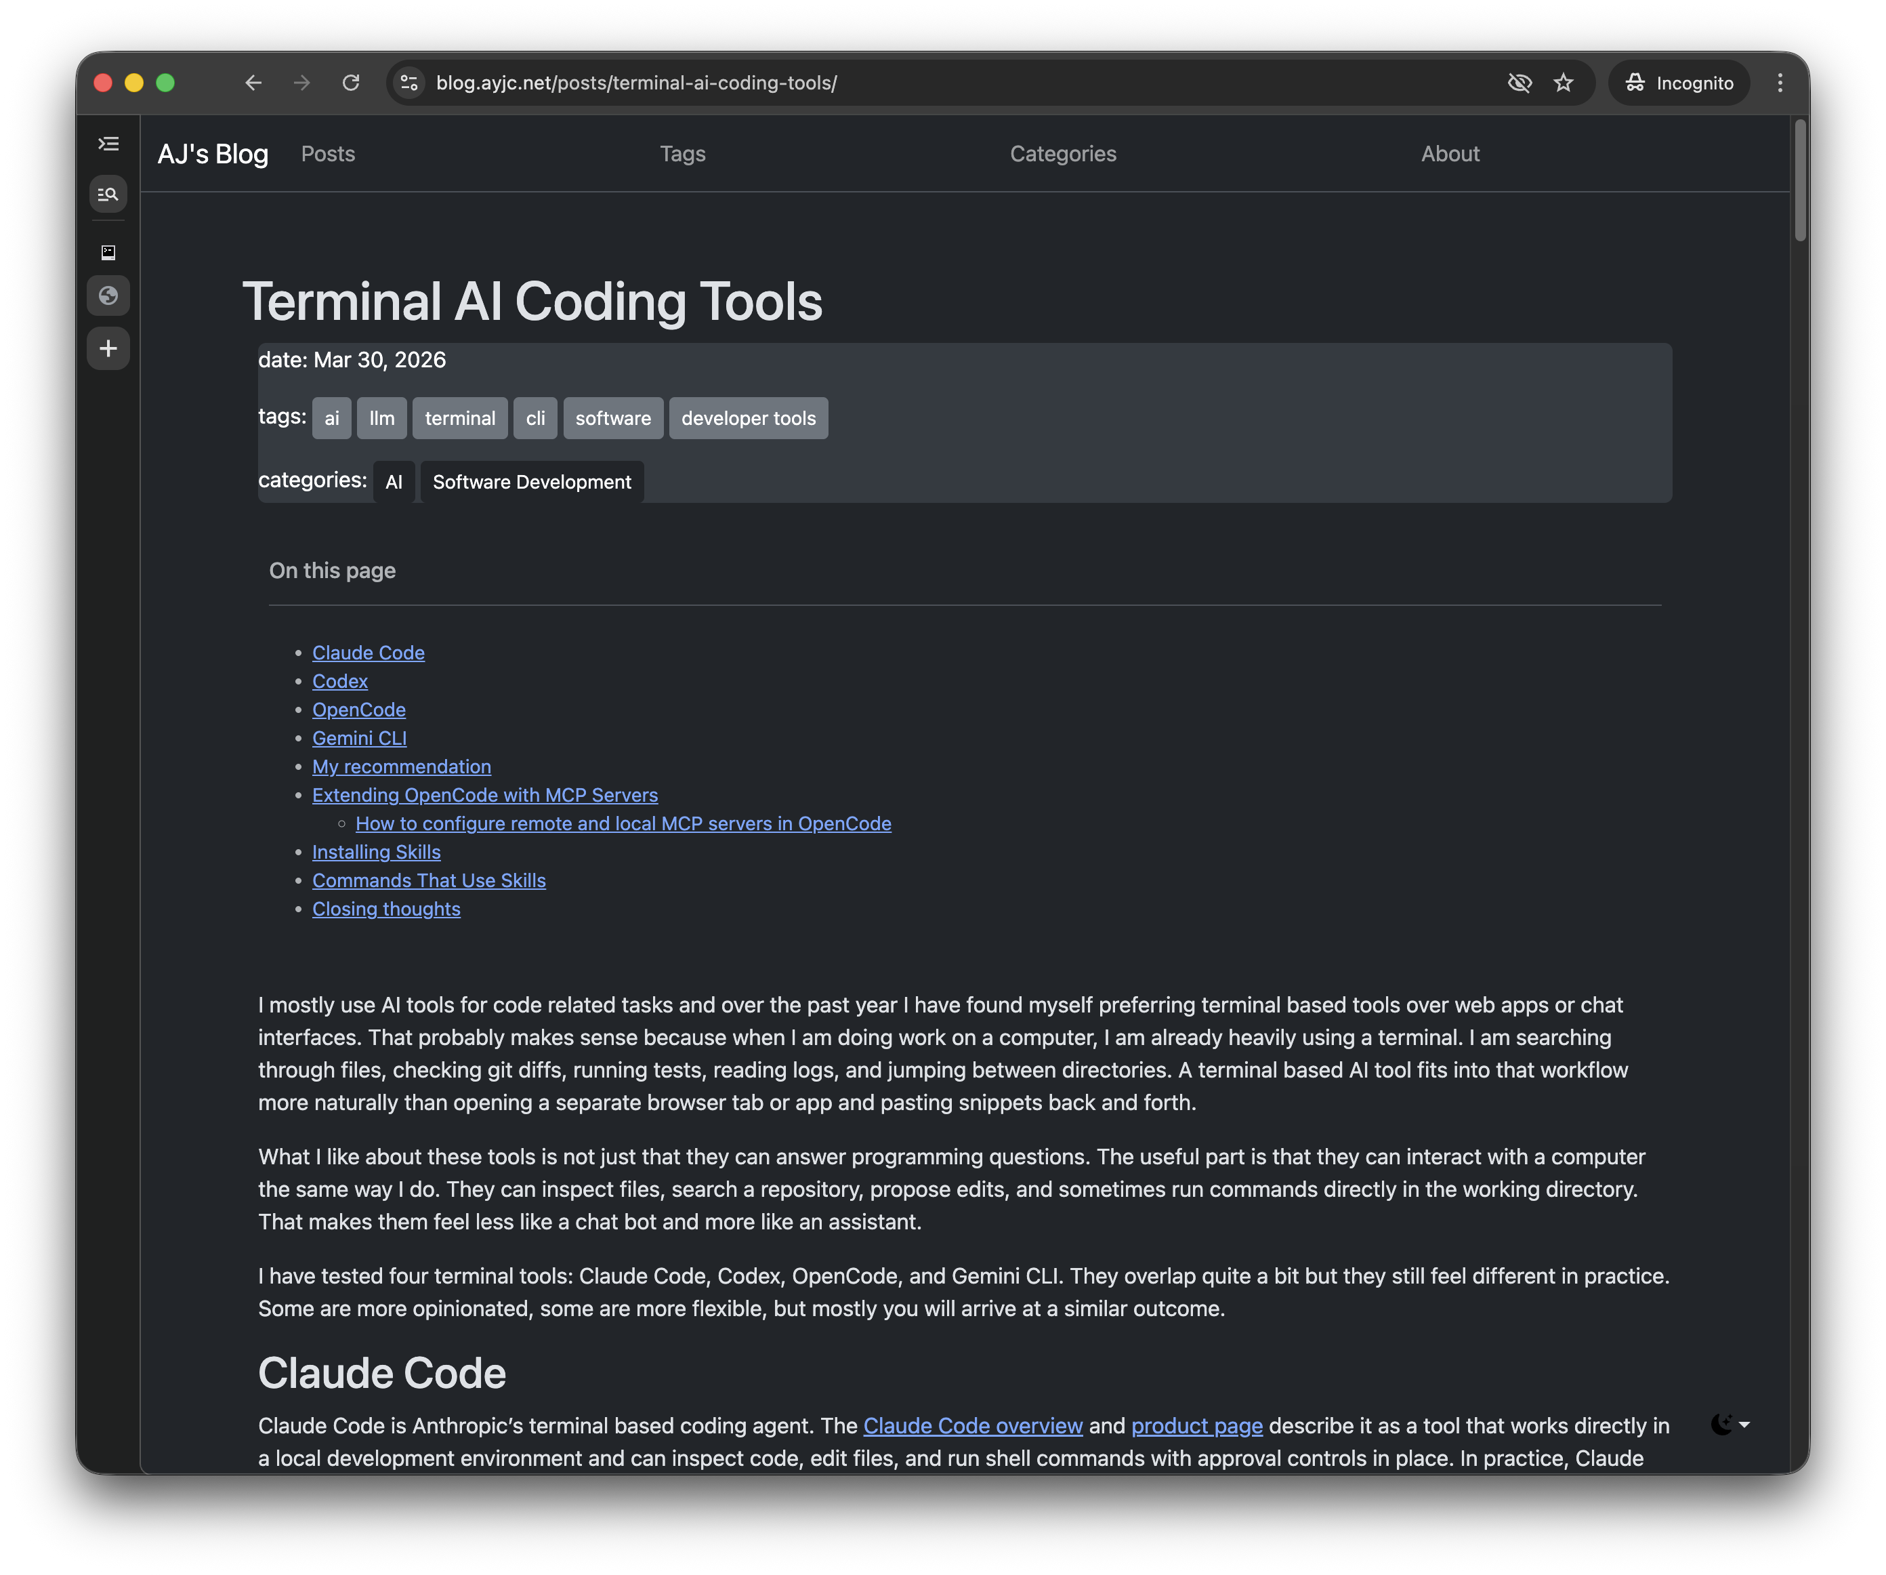Jump to the Gemini CLI section
This screenshot has width=1886, height=1575.
click(358, 737)
